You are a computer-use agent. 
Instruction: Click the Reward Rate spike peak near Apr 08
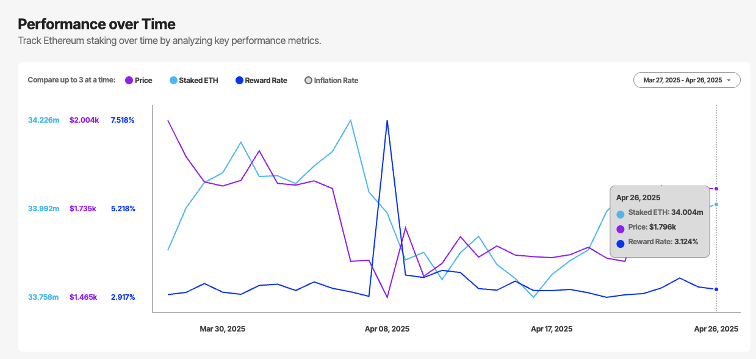click(x=387, y=121)
